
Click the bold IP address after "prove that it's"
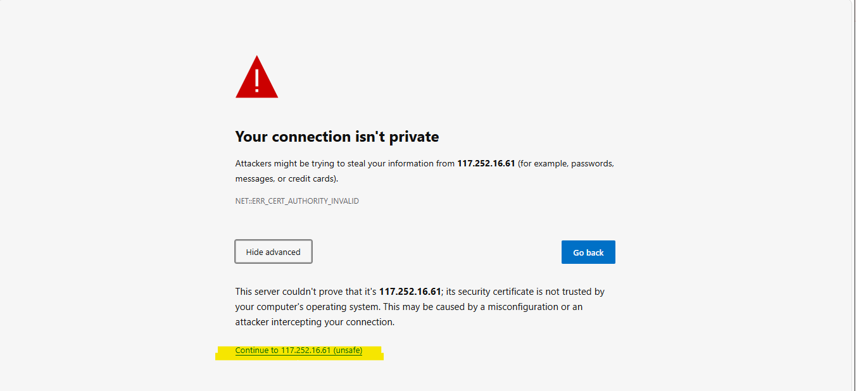[410, 292]
